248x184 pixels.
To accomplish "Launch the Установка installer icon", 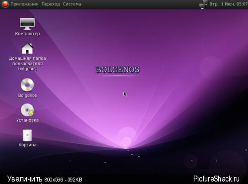I will coord(27,110).
